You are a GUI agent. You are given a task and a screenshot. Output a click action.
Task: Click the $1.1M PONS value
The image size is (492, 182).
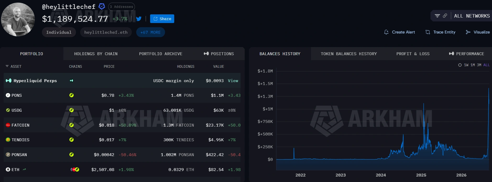coord(217,95)
